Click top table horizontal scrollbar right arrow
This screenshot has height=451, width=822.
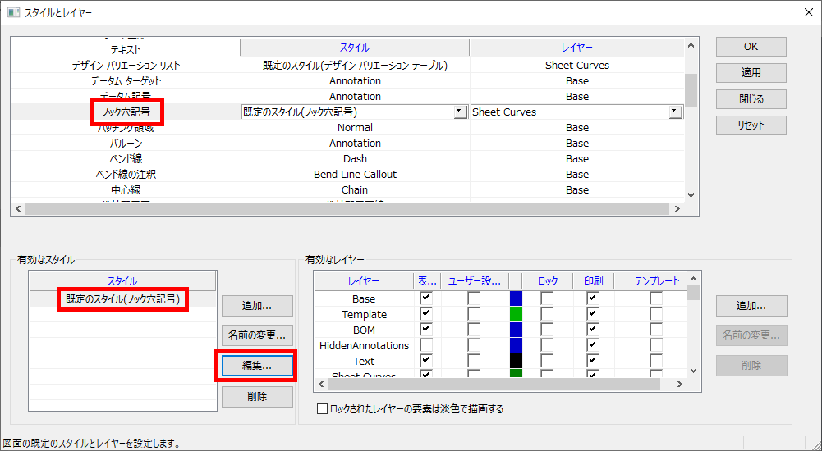[677, 209]
